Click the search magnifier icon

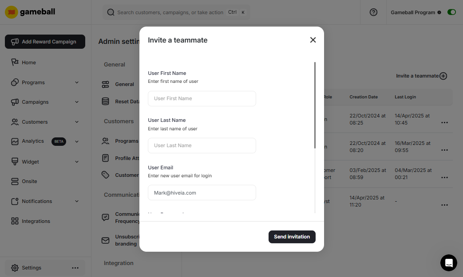(111, 12)
